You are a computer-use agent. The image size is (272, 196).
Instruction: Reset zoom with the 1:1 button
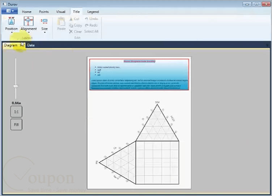point(16,111)
